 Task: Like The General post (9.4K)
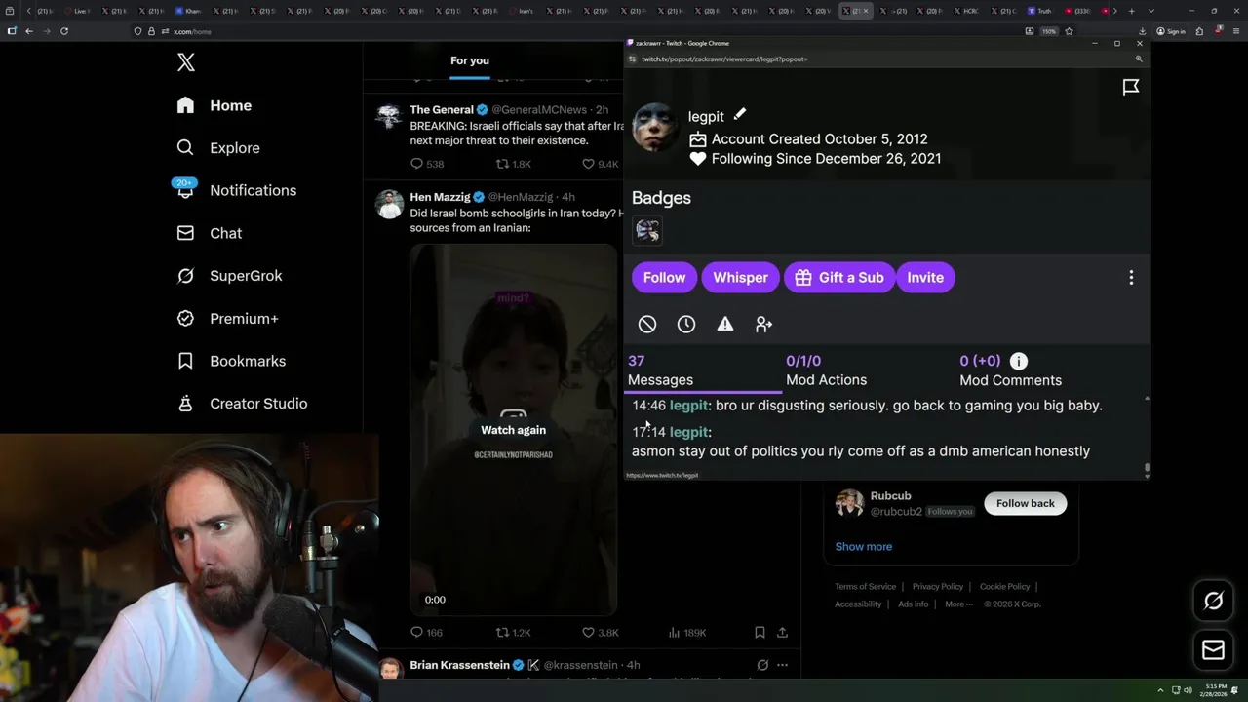pyautogui.click(x=600, y=164)
